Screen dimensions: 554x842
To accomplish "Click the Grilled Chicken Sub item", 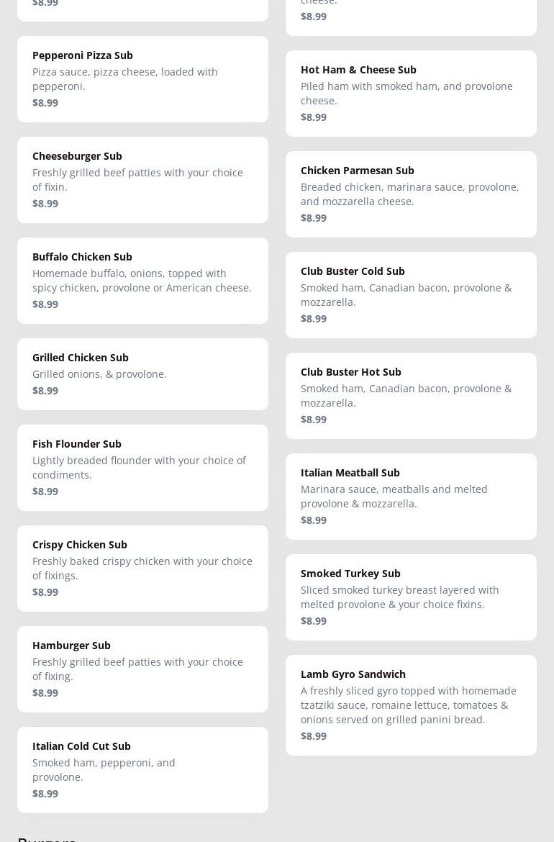I will pyautogui.click(x=142, y=374).
